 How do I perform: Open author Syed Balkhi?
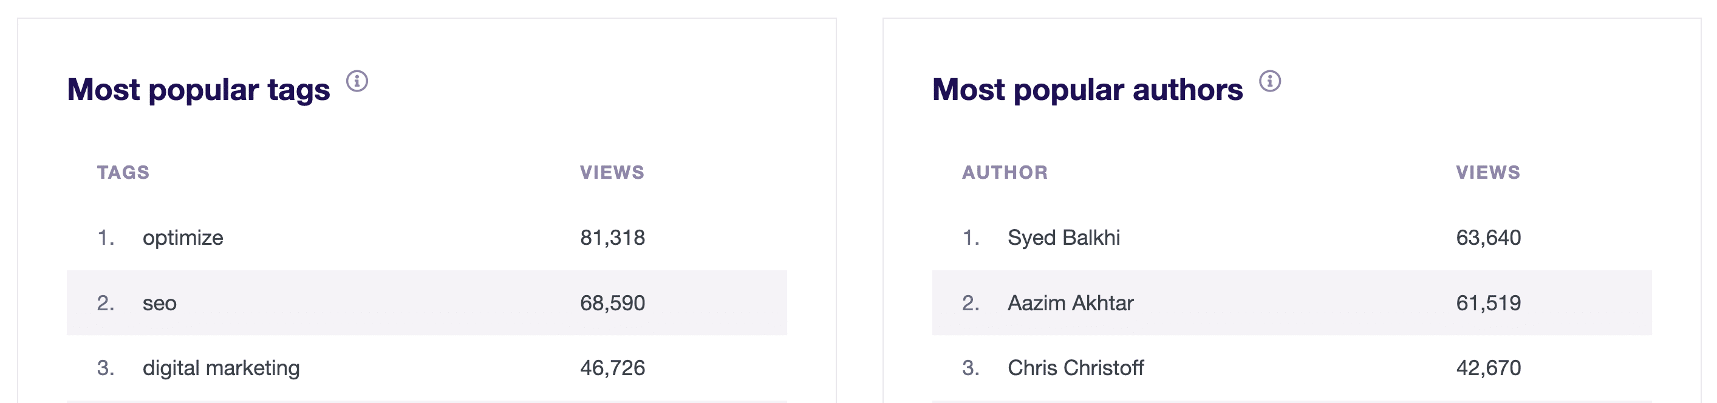[x=1064, y=238]
